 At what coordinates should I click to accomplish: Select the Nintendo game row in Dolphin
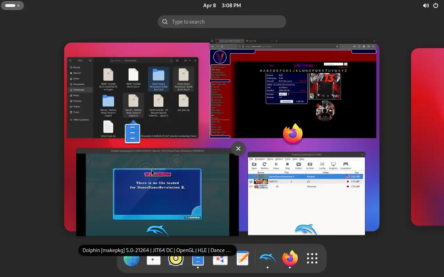[x=306, y=186]
